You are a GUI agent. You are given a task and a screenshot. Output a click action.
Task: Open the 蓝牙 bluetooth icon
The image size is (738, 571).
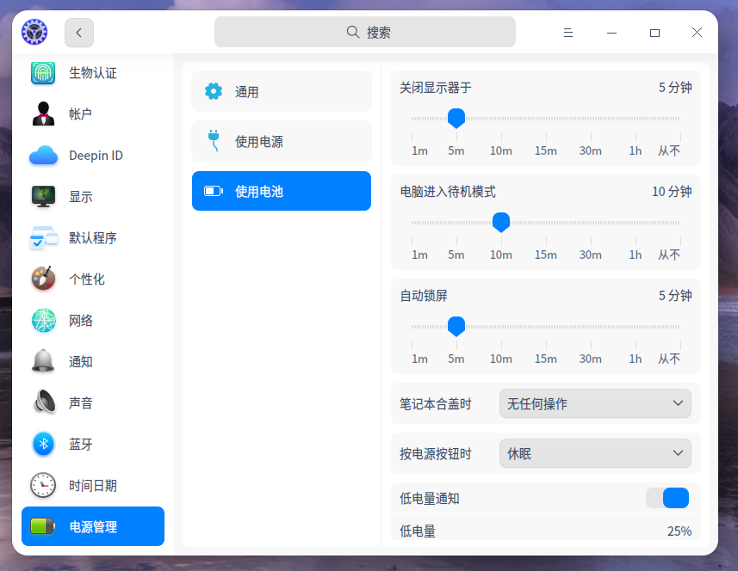(x=43, y=444)
